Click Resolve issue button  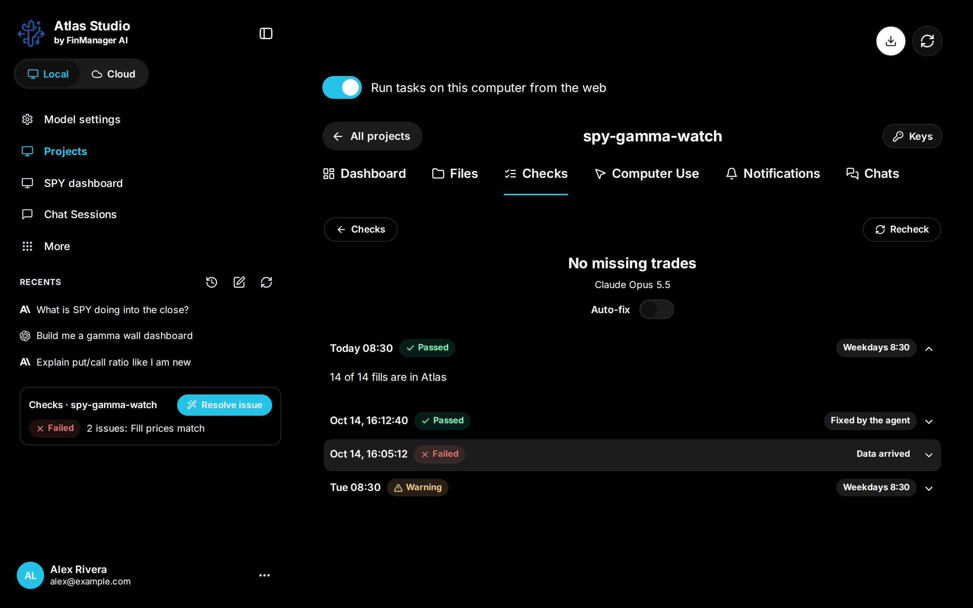224,405
